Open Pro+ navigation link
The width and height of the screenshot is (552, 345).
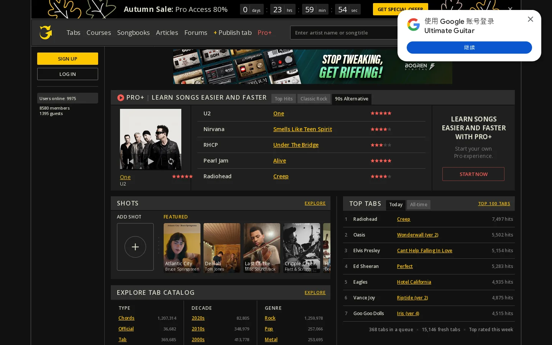point(264,33)
